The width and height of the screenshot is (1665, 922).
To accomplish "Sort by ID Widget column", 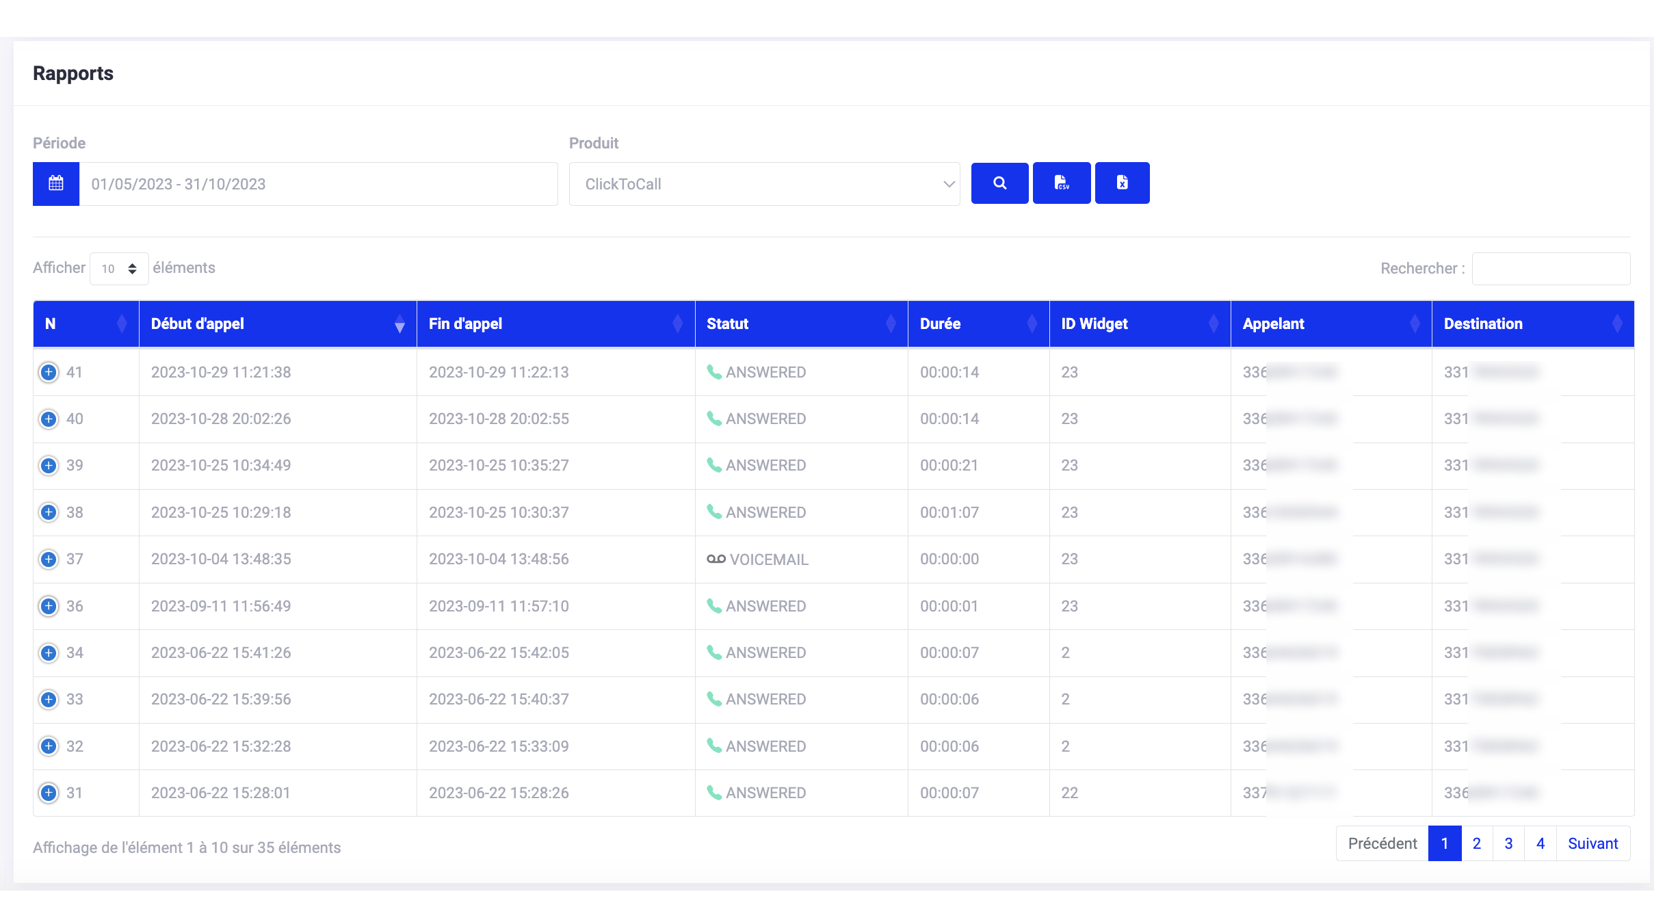I will click(1140, 324).
